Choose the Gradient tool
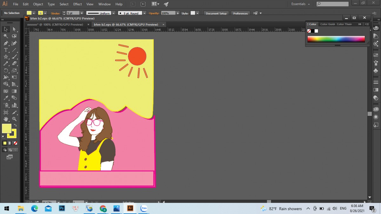Viewport: 381px width, 214px height. 14,91
